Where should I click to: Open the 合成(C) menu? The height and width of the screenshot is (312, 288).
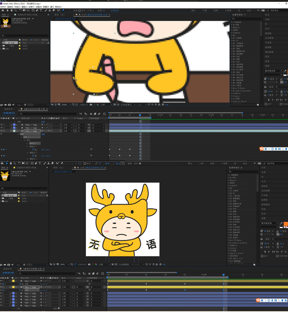coord(17,7)
